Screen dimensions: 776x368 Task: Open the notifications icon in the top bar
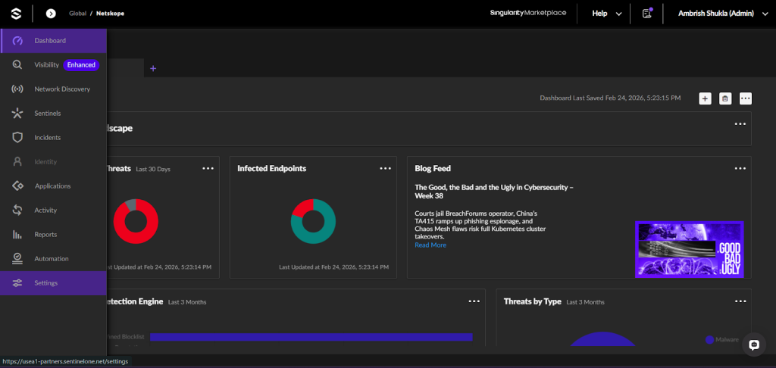coord(647,14)
